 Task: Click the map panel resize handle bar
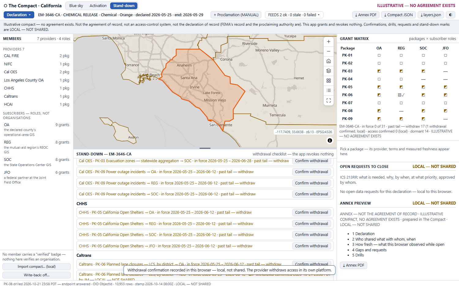pyautogui.click(x=205, y=148)
